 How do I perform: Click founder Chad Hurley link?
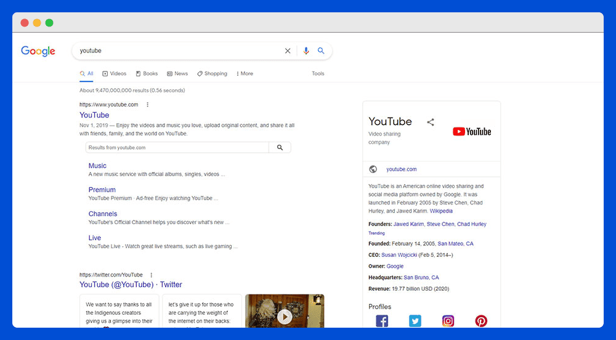click(471, 224)
